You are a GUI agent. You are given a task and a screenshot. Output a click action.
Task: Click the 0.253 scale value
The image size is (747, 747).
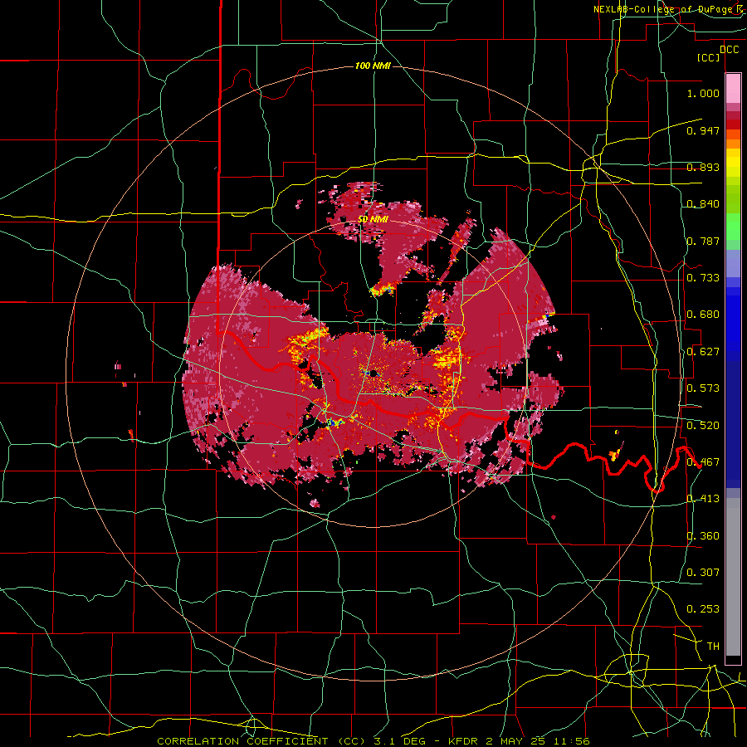tap(703, 609)
